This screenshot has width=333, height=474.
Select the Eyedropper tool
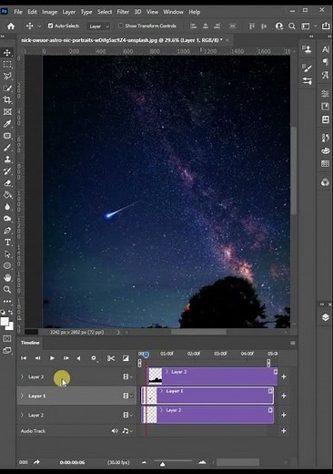pyautogui.click(x=7, y=123)
